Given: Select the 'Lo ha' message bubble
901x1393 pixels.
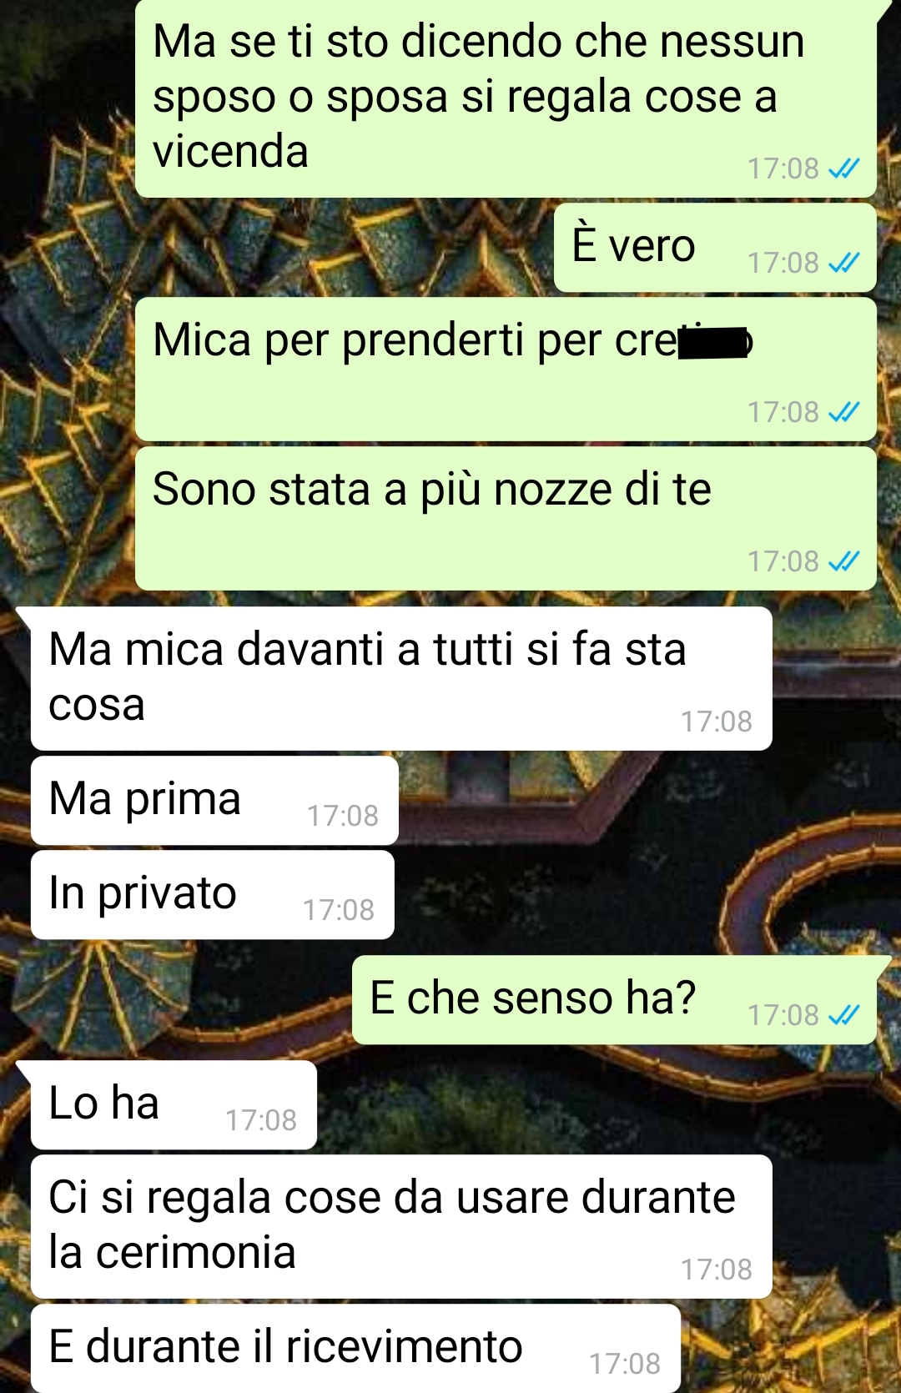Looking at the screenshot, I should pos(174,1104).
